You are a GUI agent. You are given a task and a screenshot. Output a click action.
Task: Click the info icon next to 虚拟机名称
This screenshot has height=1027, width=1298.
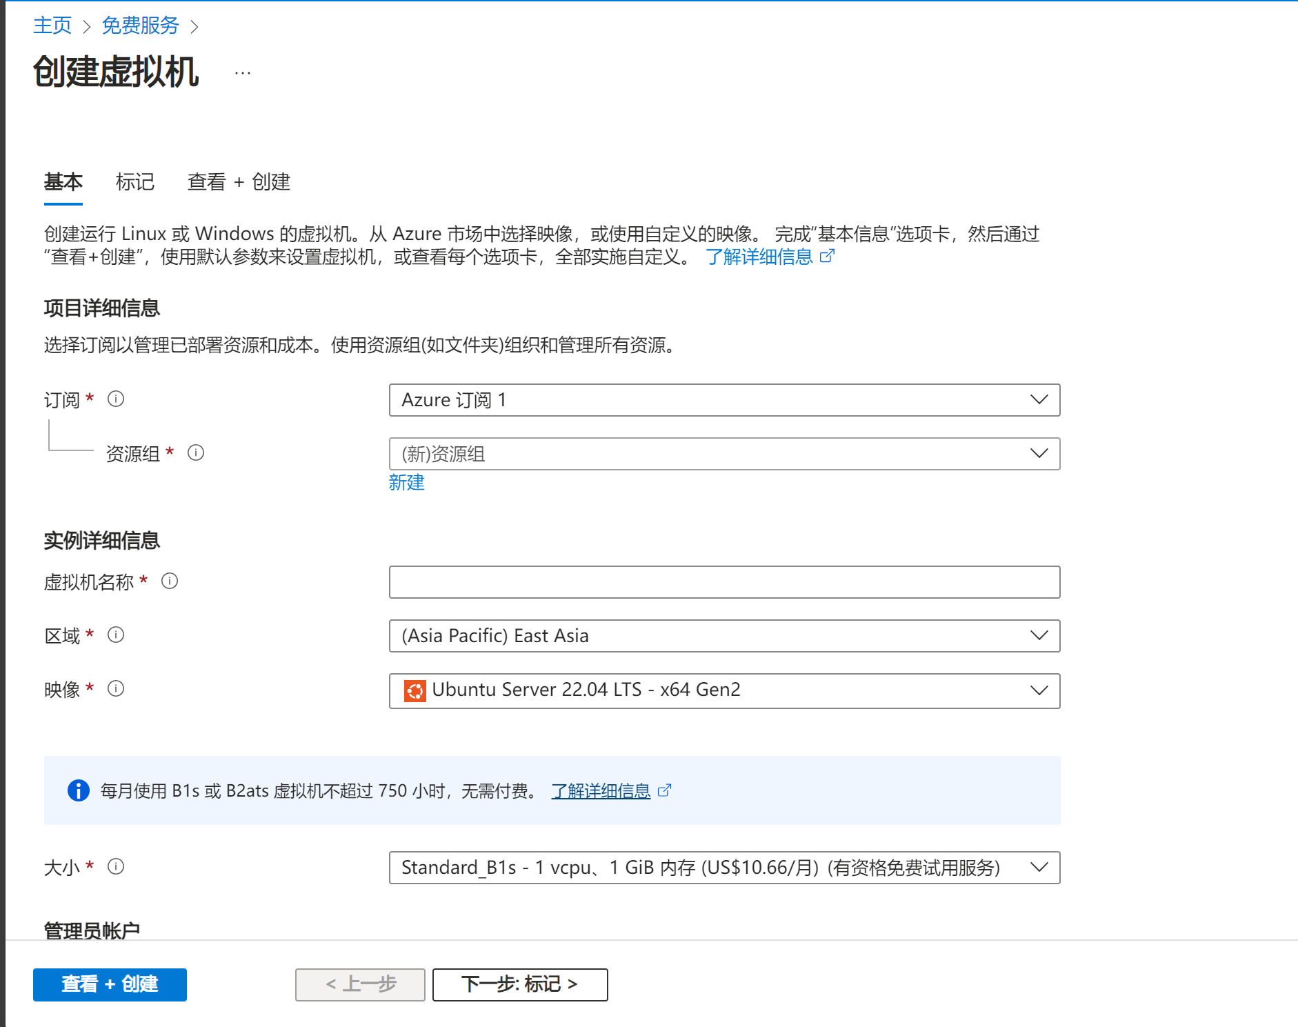coord(170,581)
